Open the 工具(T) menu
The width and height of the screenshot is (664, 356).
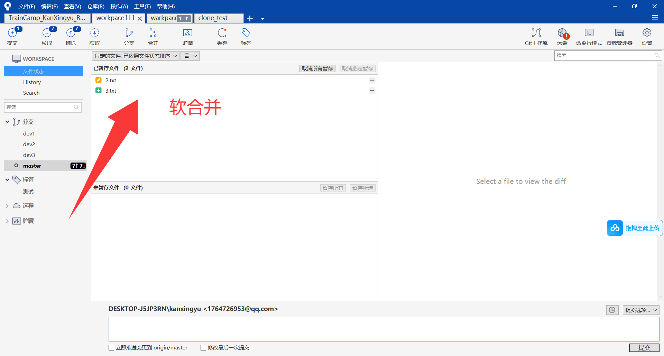coord(142,7)
